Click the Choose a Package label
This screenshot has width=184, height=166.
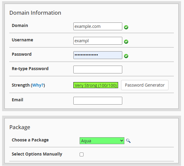30,140
